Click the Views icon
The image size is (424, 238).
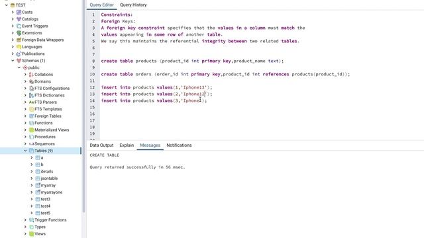click(x=31, y=234)
